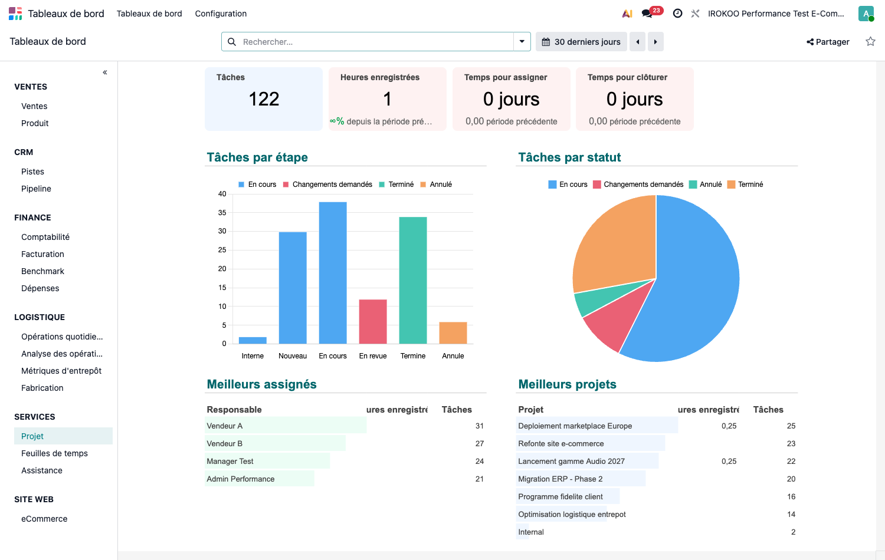885x560 pixels.
Task: Click Admin Performance assignee row
Action: pyautogui.click(x=346, y=479)
